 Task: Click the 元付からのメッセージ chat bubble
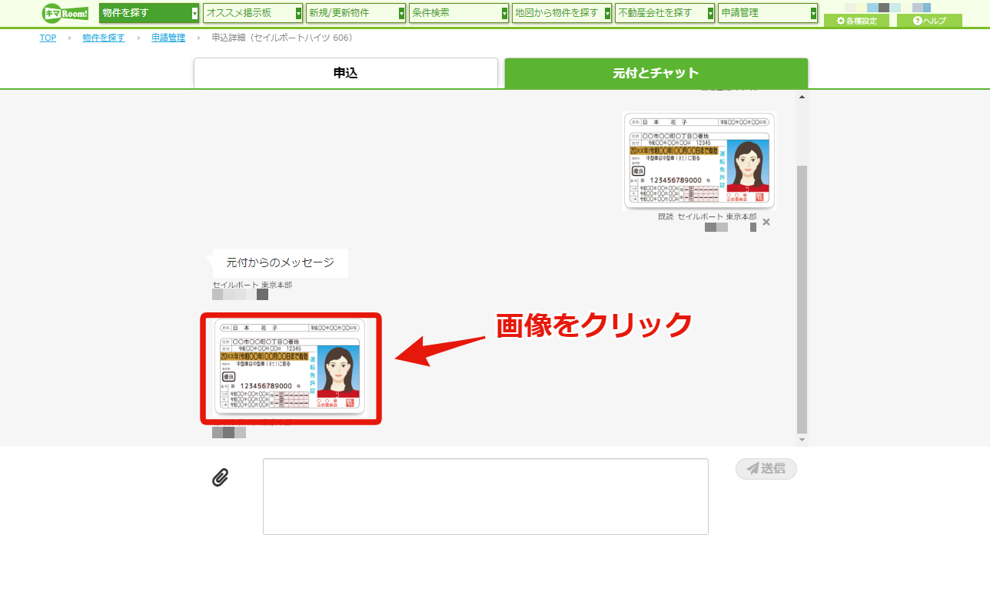(x=280, y=262)
